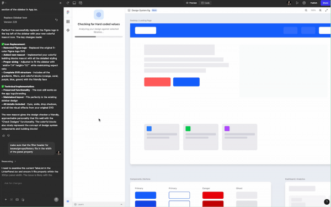Viewport: 331px width, 207px height.
Task: Expand the Layers panel chevron
Action: (x=121, y=204)
